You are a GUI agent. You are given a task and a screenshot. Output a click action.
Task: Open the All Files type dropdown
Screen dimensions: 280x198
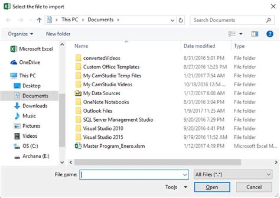tap(233, 174)
